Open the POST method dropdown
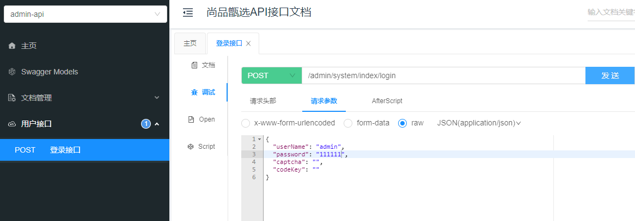This screenshot has width=635, height=221. click(271, 75)
